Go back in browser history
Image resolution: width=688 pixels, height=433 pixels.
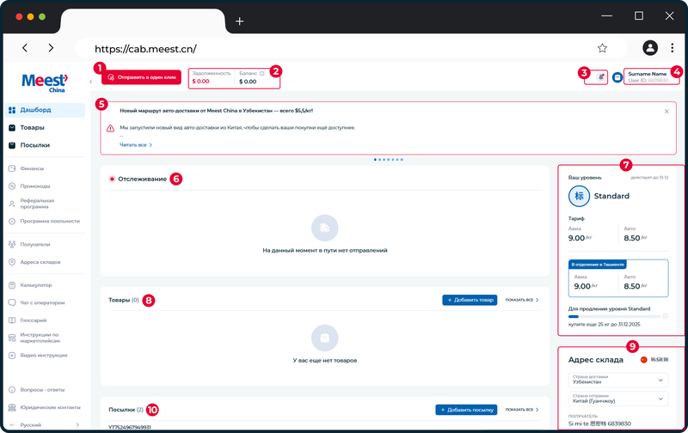pos(25,48)
